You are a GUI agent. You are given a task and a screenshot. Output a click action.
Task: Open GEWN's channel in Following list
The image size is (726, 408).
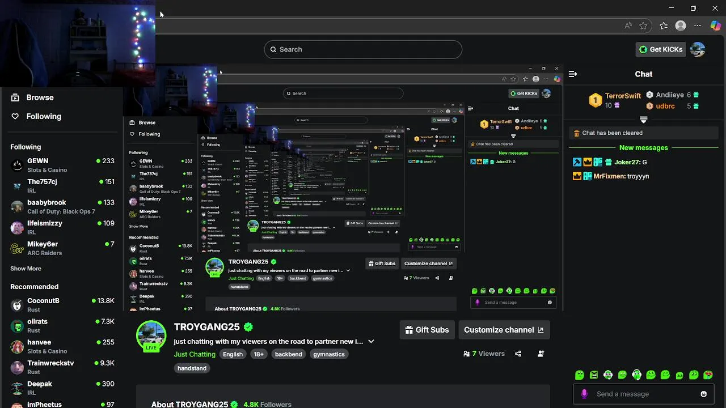click(x=62, y=165)
